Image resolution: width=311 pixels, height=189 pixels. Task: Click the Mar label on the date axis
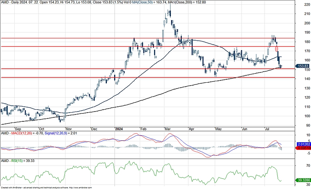point(168,129)
